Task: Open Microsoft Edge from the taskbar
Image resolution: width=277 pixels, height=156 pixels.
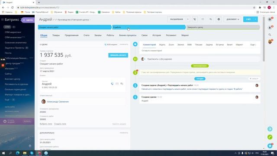Action: (x=18, y=153)
